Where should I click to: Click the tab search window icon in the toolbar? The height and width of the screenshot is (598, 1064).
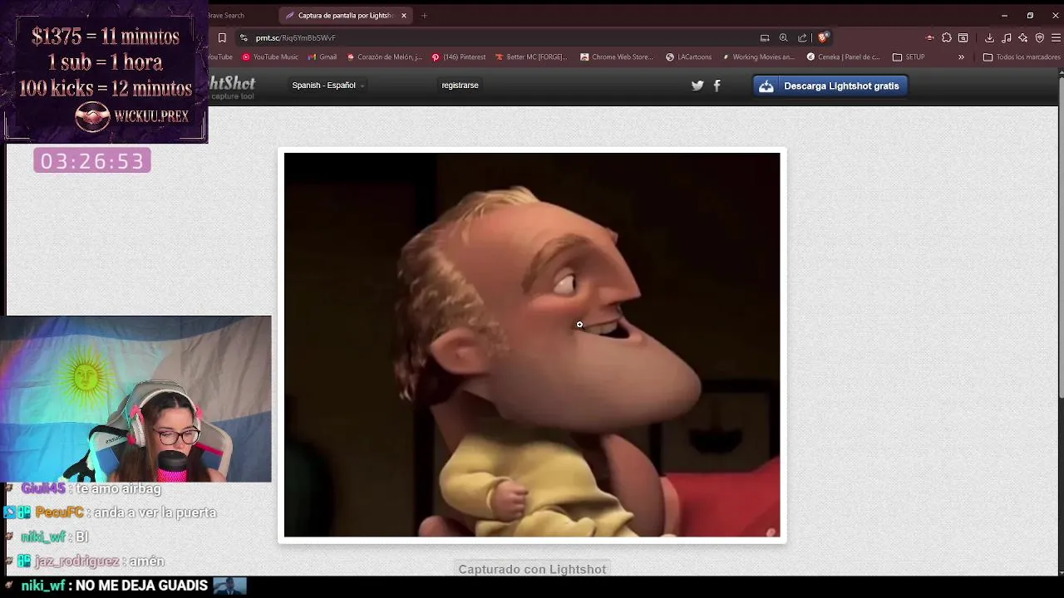pyautogui.click(x=963, y=37)
